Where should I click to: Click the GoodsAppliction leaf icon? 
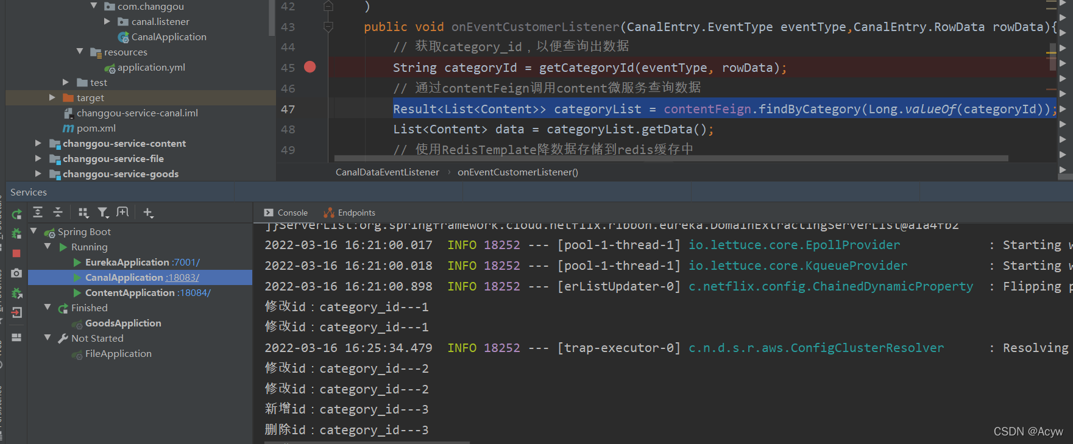(77, 323)
